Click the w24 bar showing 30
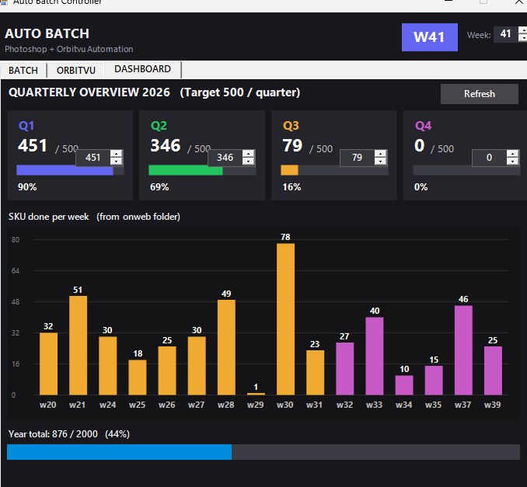527x487 pixels. click(x=107, y=366)
